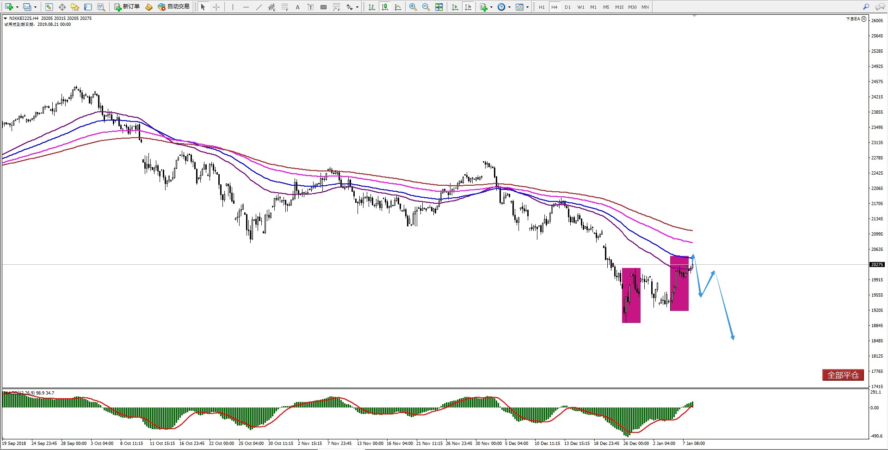Zoom in on the chart
Viewport: 888px width, 450px height.
pyautogui.click(x=413, y=7)
